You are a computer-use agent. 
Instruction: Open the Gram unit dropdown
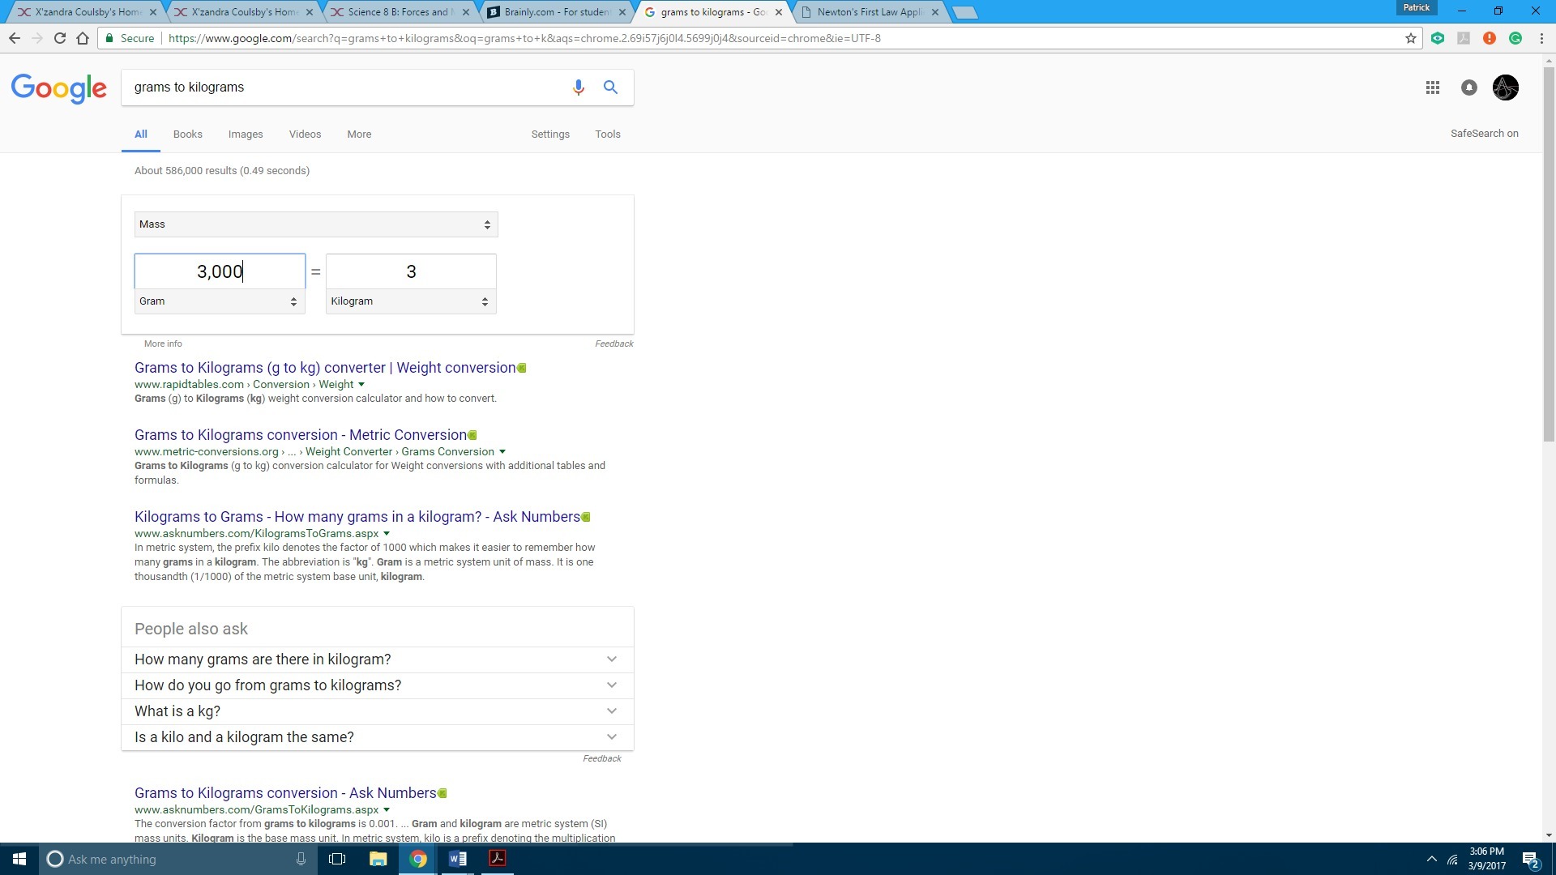tap(219, 301)
